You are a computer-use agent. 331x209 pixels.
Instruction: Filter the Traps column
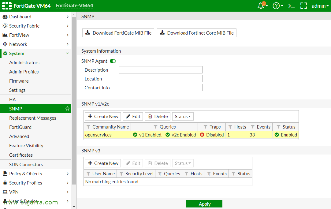tap(205, 127)
